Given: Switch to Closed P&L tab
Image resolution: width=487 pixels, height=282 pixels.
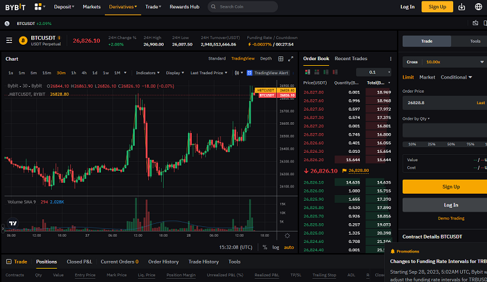Looking at the screenshot, I should (79, 262).
